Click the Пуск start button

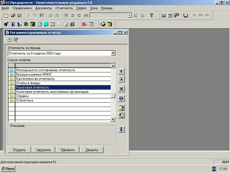[8, 169]
